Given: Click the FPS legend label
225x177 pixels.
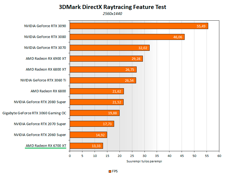Looking at the screenshot, I should pos(115,171).
